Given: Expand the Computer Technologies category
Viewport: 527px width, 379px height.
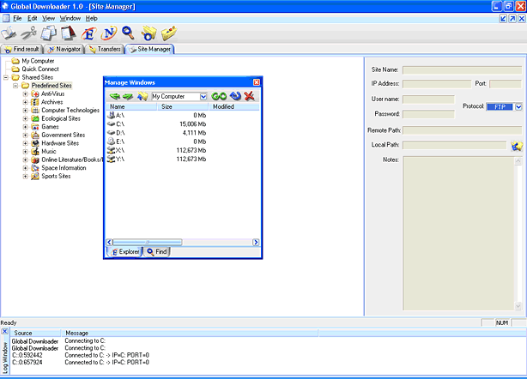Looking at the screenshot, I should click(25, 110).
